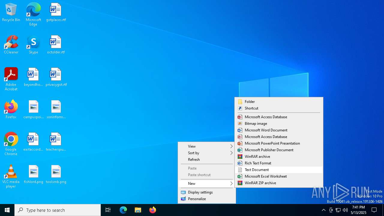Image resolution: width=384 pixels, height=216 pixels.
Task: Select the fishlord.png file icon
Action: pos(33,175)
